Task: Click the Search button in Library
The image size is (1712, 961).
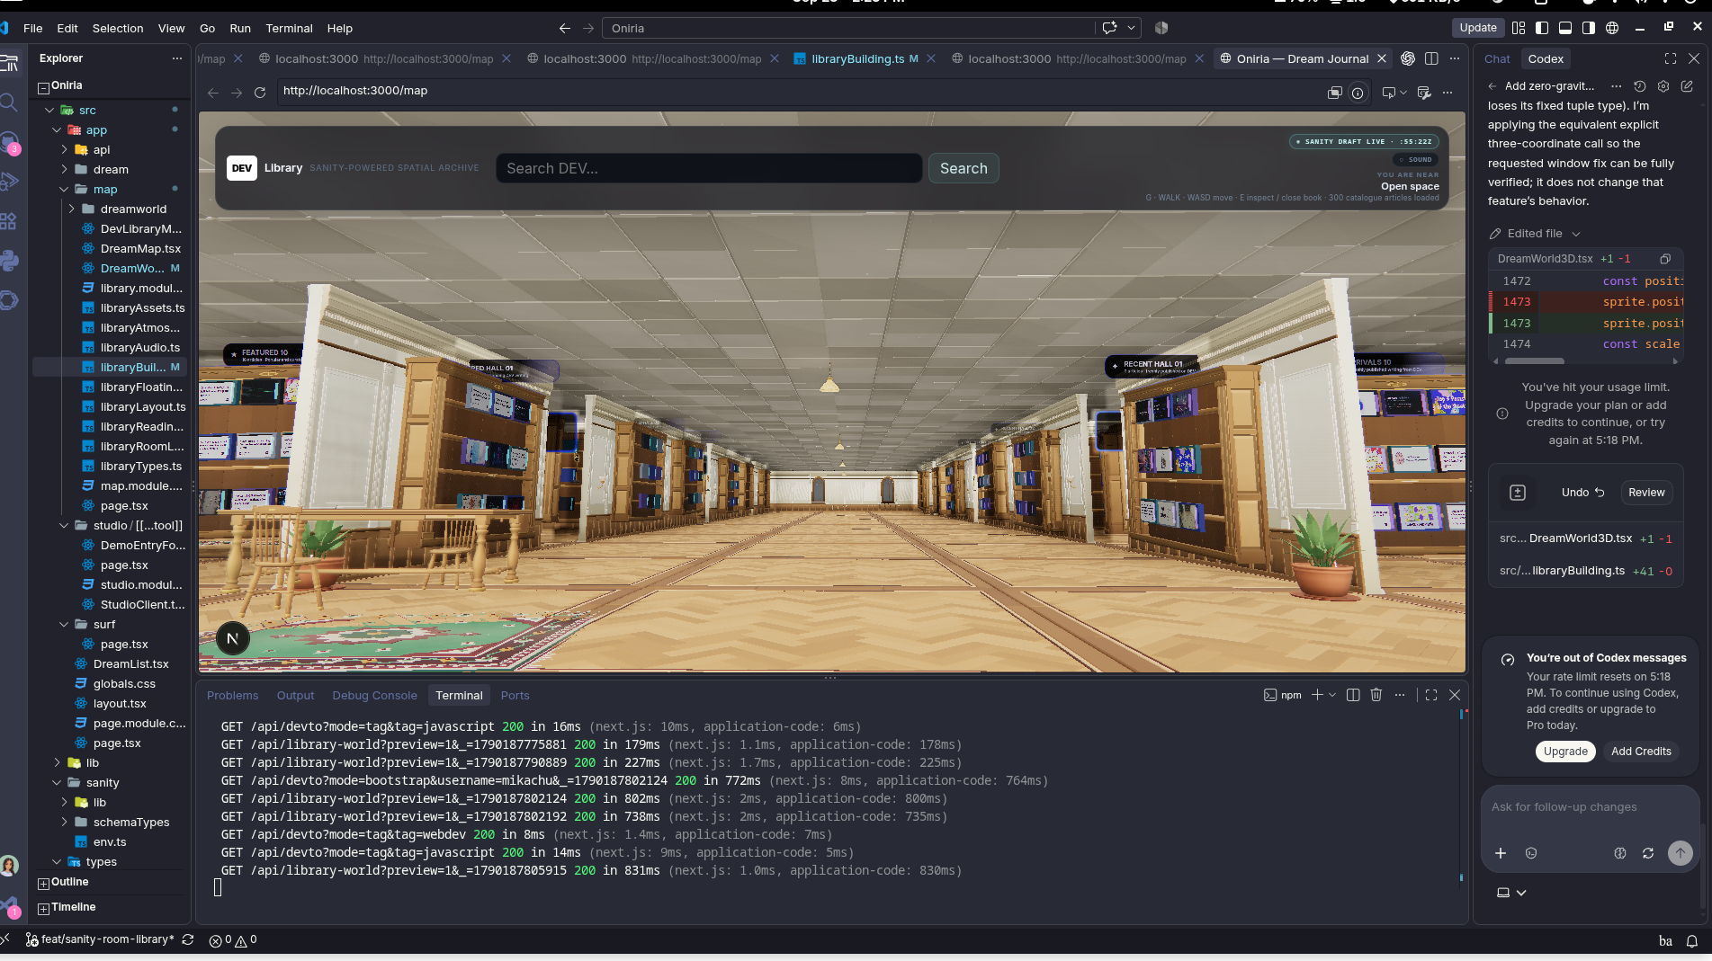Action: [964, 168]
